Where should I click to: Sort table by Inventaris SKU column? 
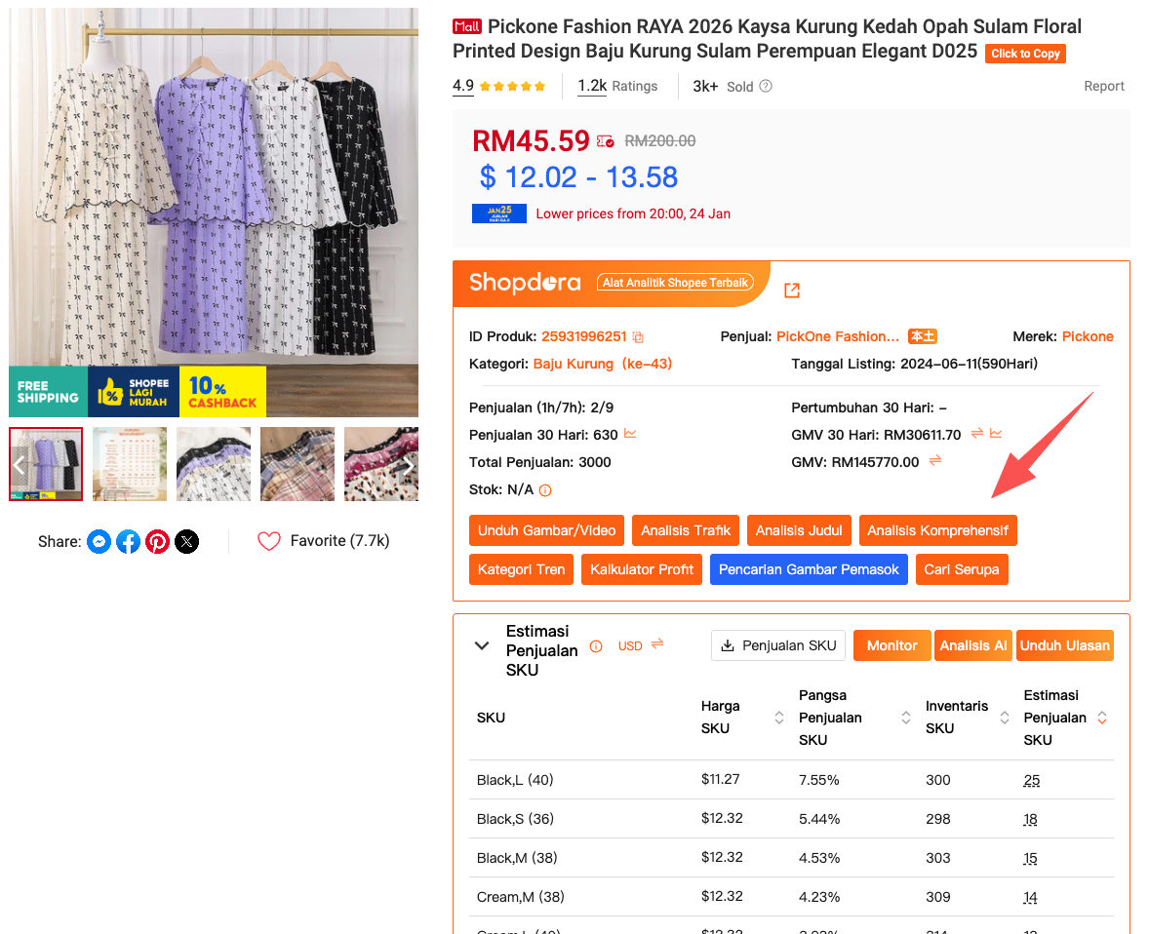[x=1004, y=718]
